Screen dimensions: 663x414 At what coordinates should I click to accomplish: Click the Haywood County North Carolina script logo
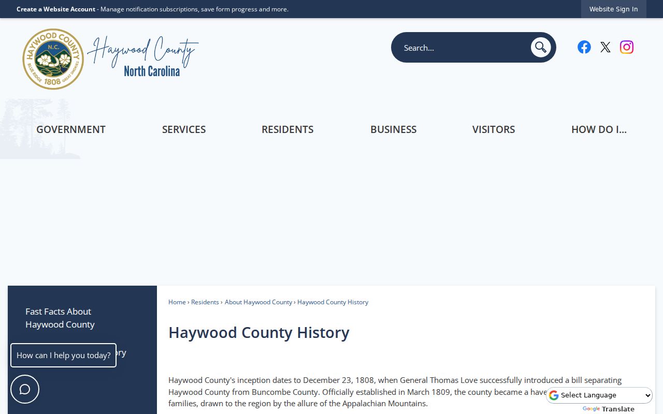[143, 56]
